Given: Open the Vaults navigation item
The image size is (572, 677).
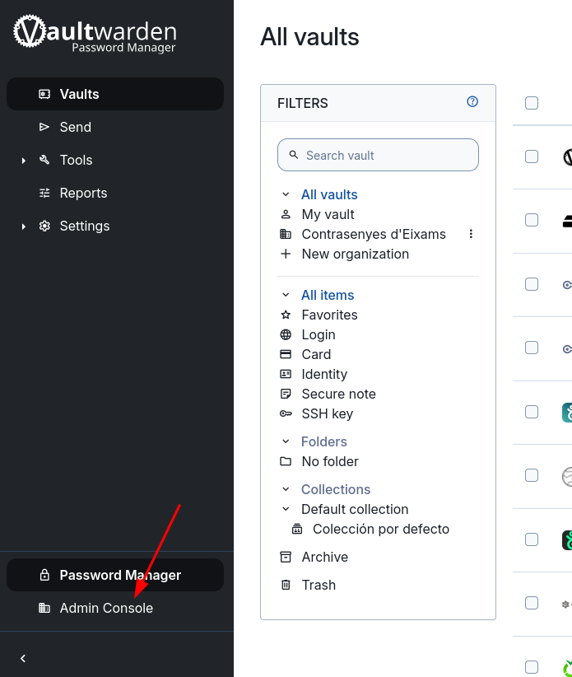Looking at the screenshot, I should click(115, 94).
